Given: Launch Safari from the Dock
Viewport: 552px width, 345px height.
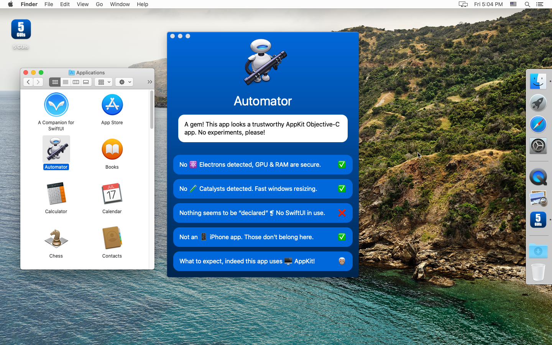Looking at the screenshot, I should coord(538,125).
